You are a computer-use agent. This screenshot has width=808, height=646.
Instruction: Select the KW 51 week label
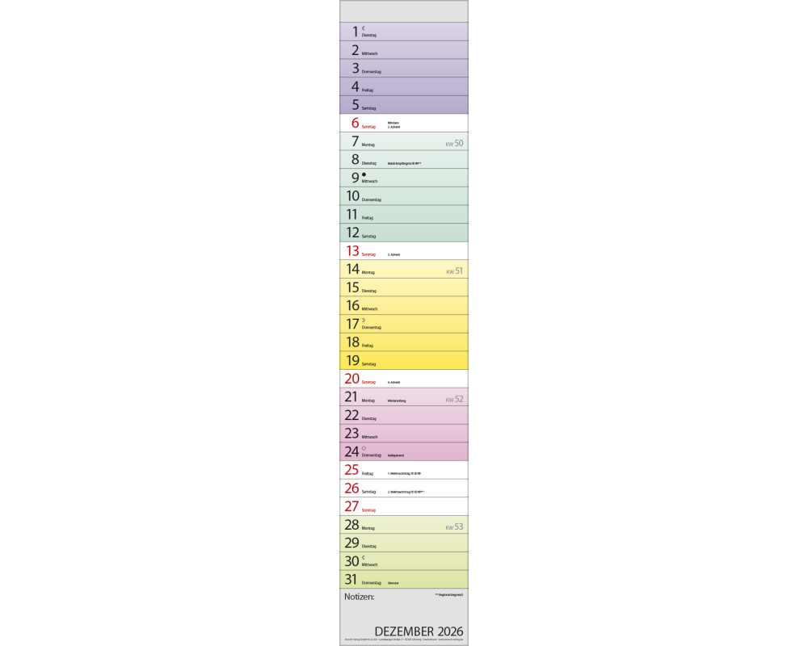[454, 271]
